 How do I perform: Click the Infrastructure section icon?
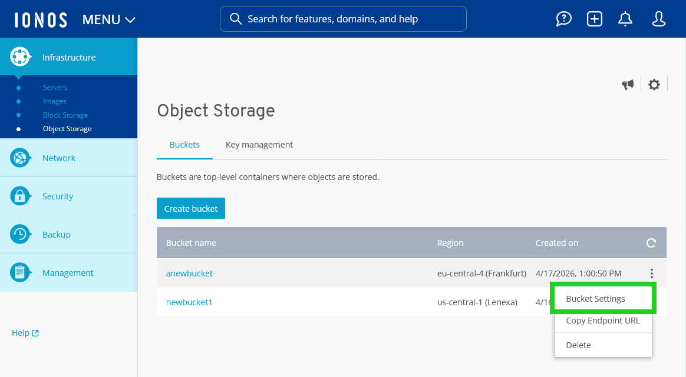pos(21,56)
